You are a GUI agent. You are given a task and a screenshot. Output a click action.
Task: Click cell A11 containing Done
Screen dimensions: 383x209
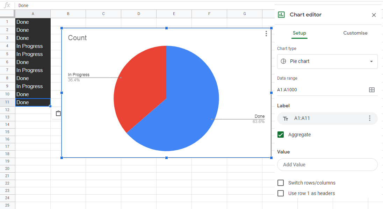[x=33, y=102]
